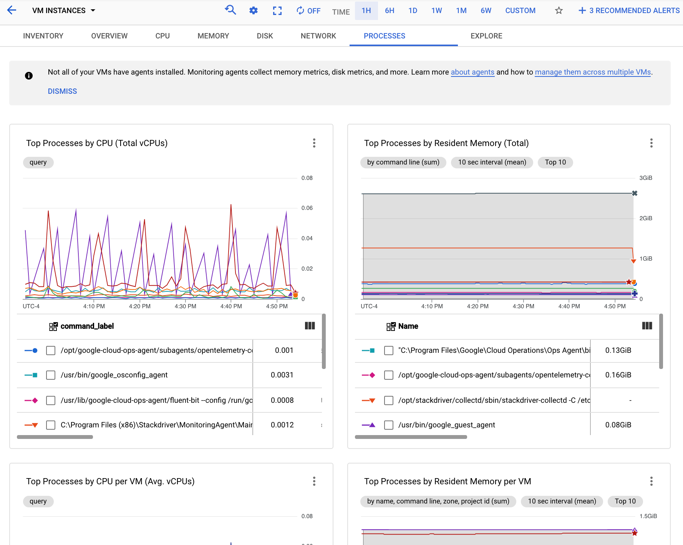Screen dimensions: 683x545
Task: Open the manage them across multiple VMs link
Action: tap(592, 72)
